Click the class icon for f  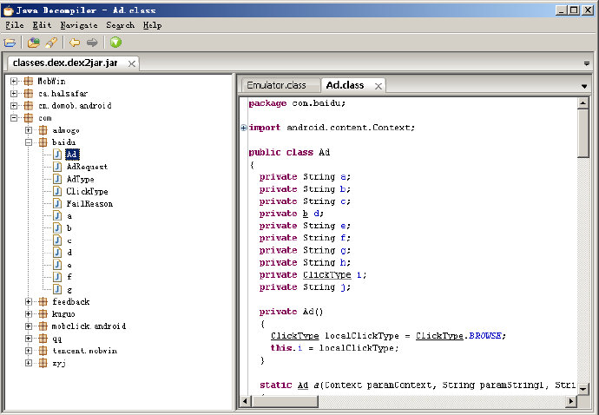point(57,277)
